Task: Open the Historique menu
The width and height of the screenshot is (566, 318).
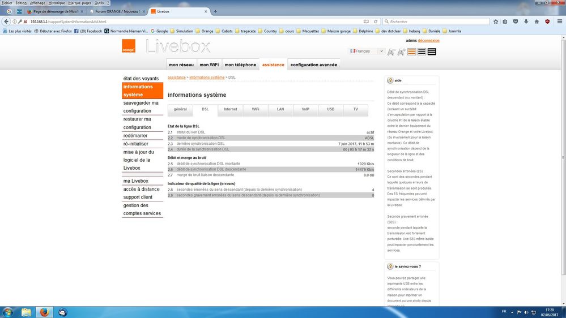Action: pyautogui.click(x=57, y=3)
